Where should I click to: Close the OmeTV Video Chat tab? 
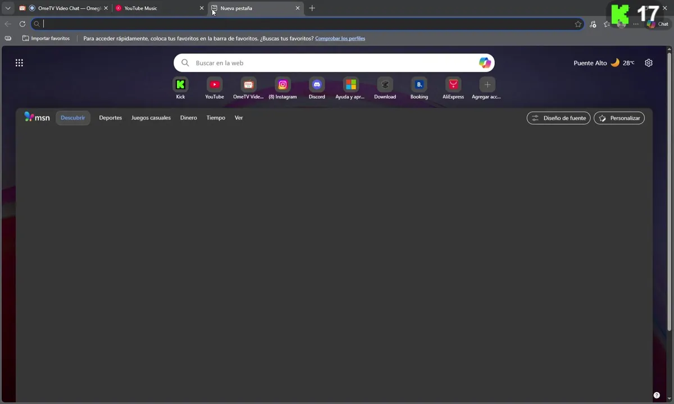pyautogui.click(x=106, y=8)
